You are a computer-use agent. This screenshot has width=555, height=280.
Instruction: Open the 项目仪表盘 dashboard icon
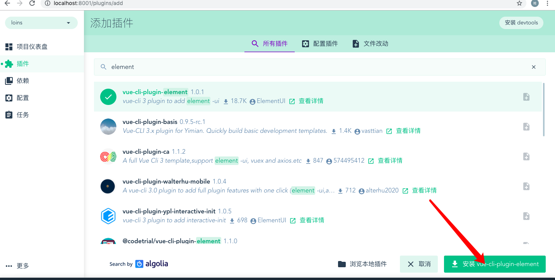pos(9,47)
